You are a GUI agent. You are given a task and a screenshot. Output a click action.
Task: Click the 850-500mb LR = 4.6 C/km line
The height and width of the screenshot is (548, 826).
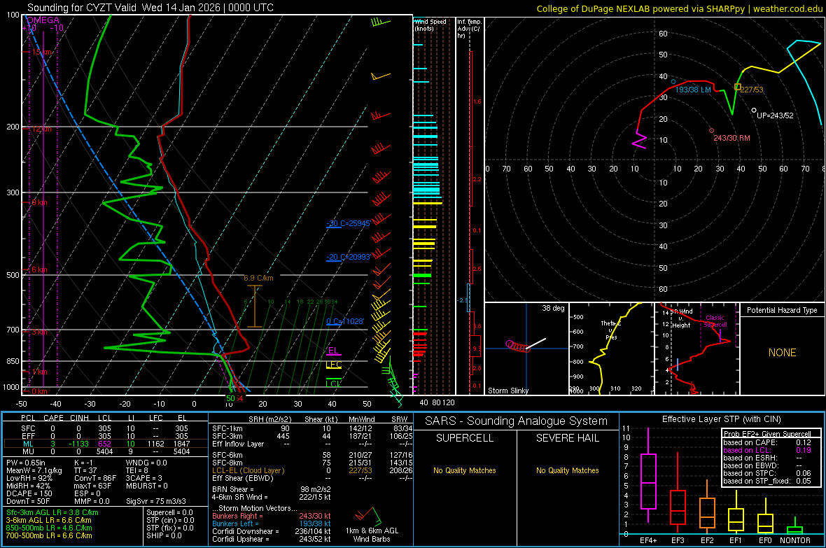[x=49, y=528]
